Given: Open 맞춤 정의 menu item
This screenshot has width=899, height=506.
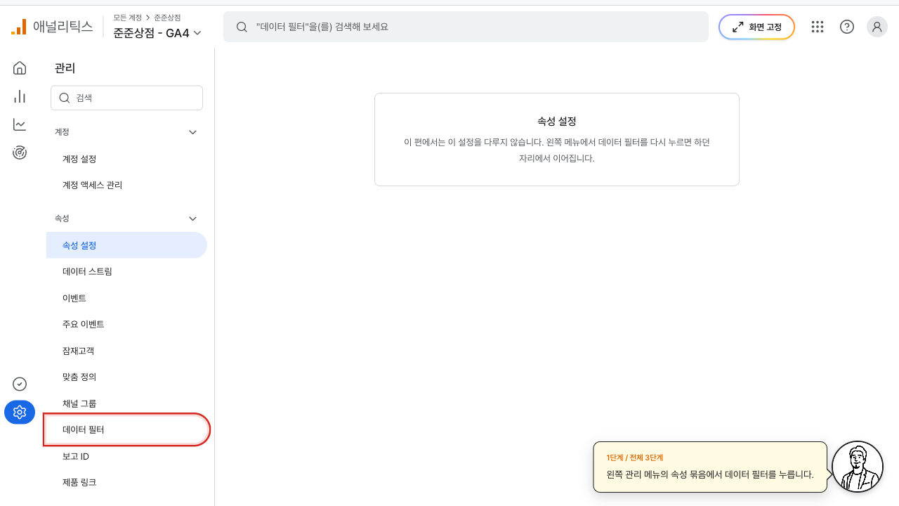Looking at the screenshot, I should (x=126, y=377).
